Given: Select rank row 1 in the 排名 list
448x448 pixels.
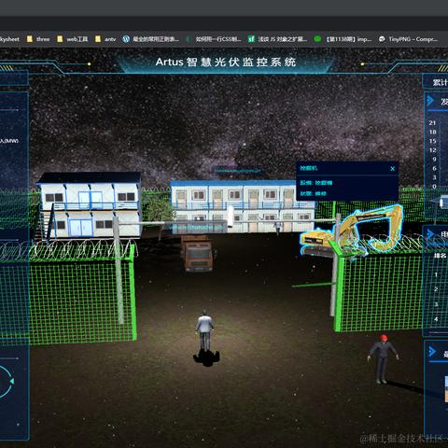Looking at the screenshot, I should coord(436,274).
